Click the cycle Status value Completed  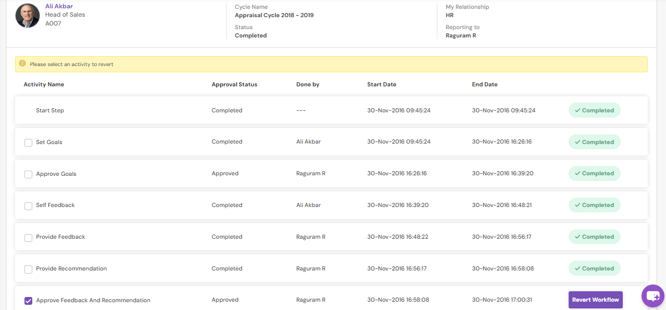(250, 35)
